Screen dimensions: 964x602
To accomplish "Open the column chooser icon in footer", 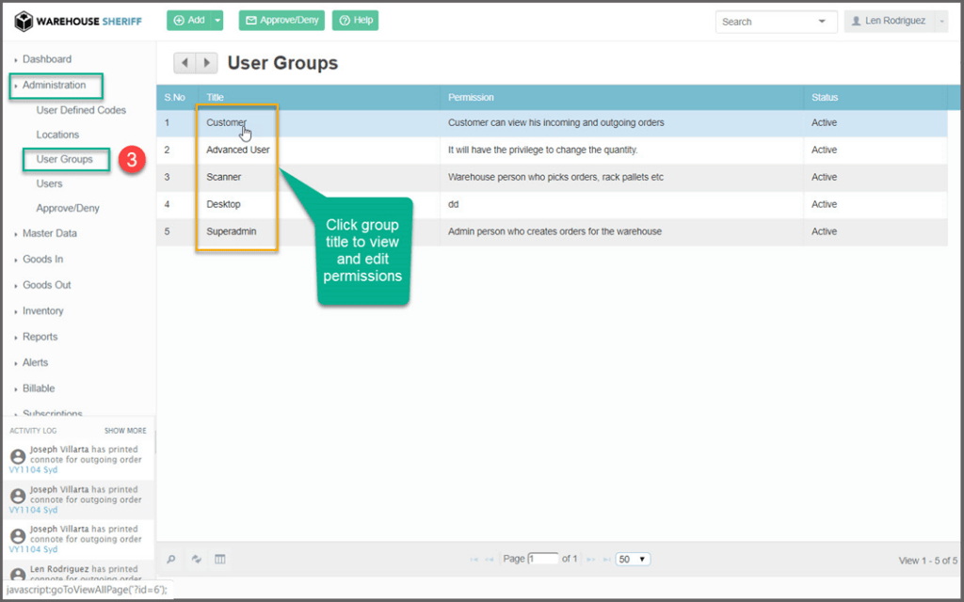I will [220, 559].
